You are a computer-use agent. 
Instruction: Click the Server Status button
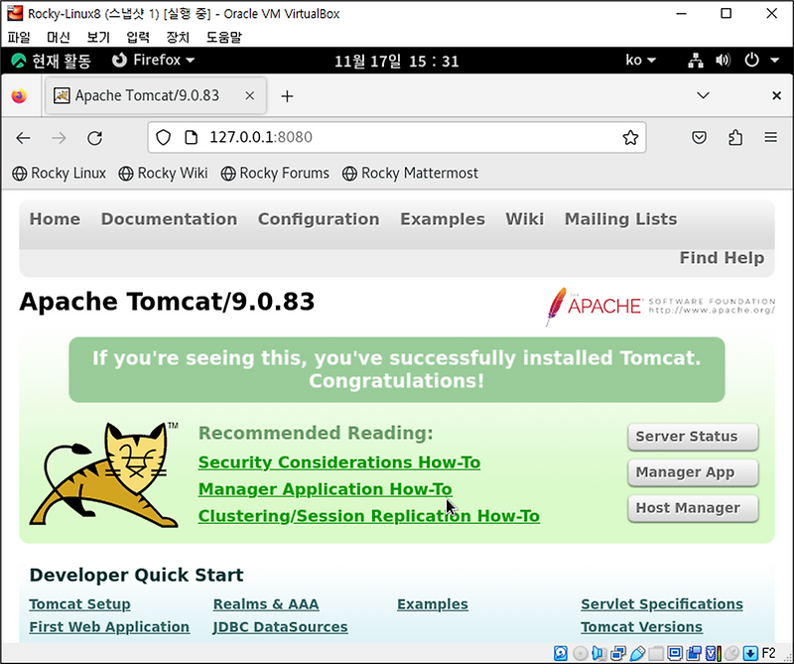[x=692, y=437]
